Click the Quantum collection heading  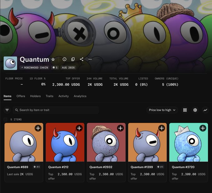pyautogui.click(x=34, y=59)
